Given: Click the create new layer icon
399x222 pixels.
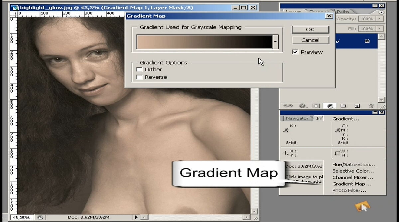Looking at the screenshot, I should tap(357, 106).
